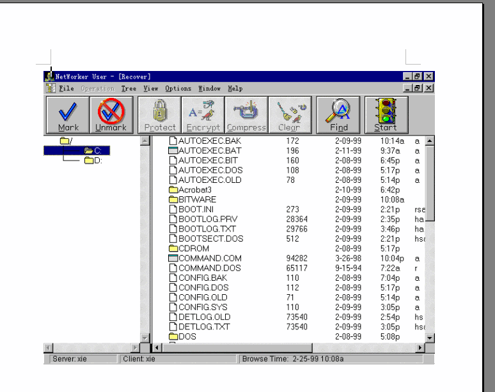Click the Unmark toolbar icon
The width and height of the screenshot is (495, 392).
[111, 114]
